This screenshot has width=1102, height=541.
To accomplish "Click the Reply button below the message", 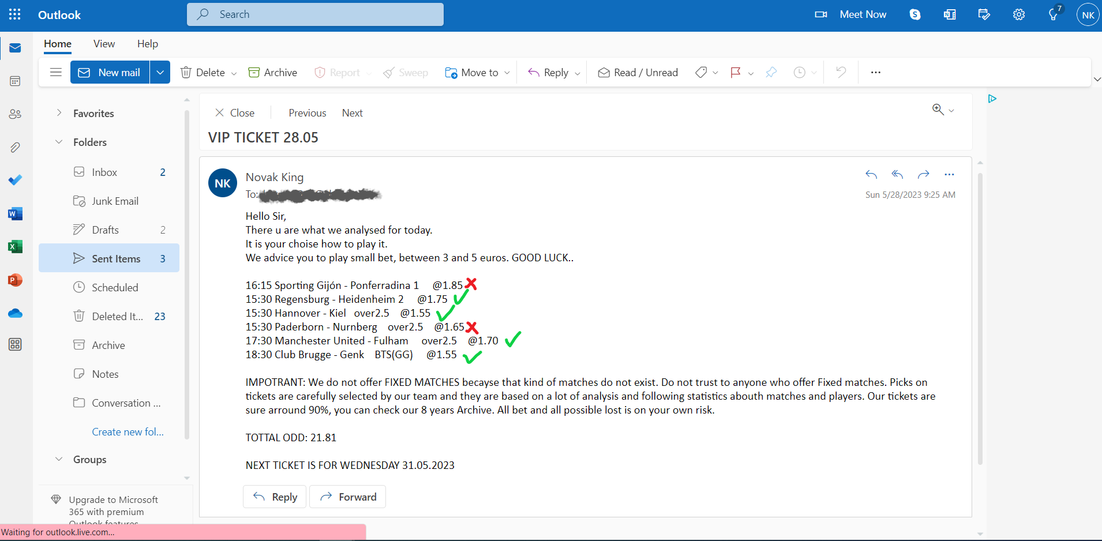I will [275, 497].
